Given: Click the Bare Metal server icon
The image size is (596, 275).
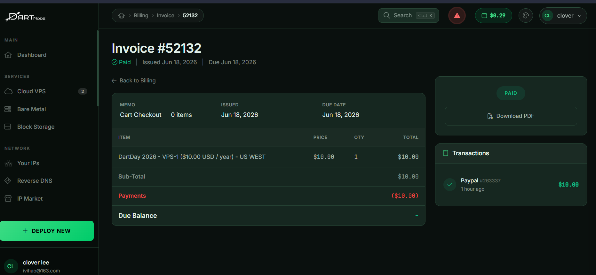Looking at the screenshot, I should tap(8, 109).
